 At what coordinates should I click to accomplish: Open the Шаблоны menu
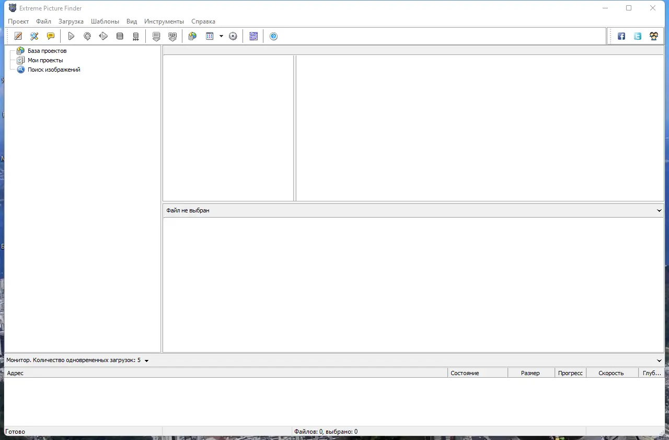tap(105, 21)
